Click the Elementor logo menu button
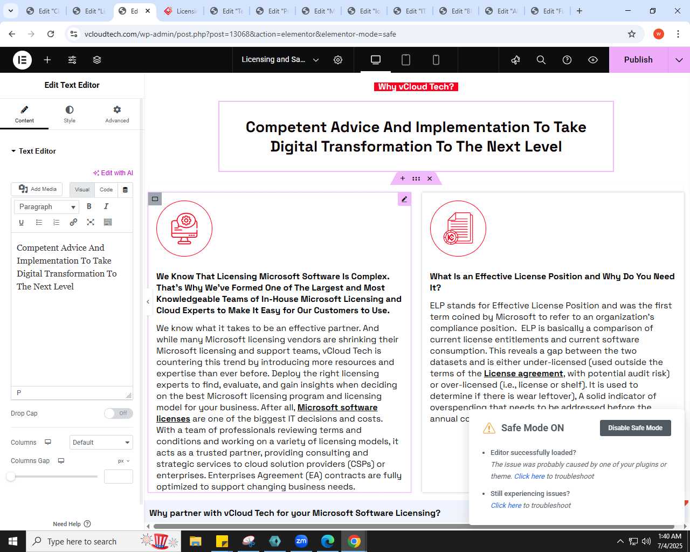This screenshot has width=690, height=552. [22, 60]
